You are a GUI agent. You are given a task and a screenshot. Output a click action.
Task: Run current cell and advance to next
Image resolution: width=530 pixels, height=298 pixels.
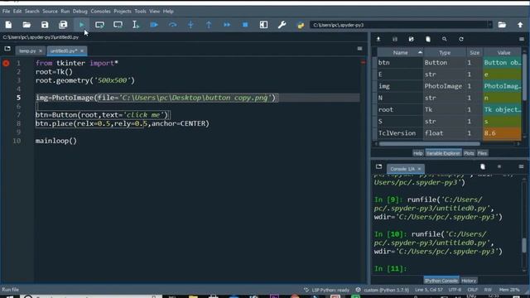coord(118,25)
